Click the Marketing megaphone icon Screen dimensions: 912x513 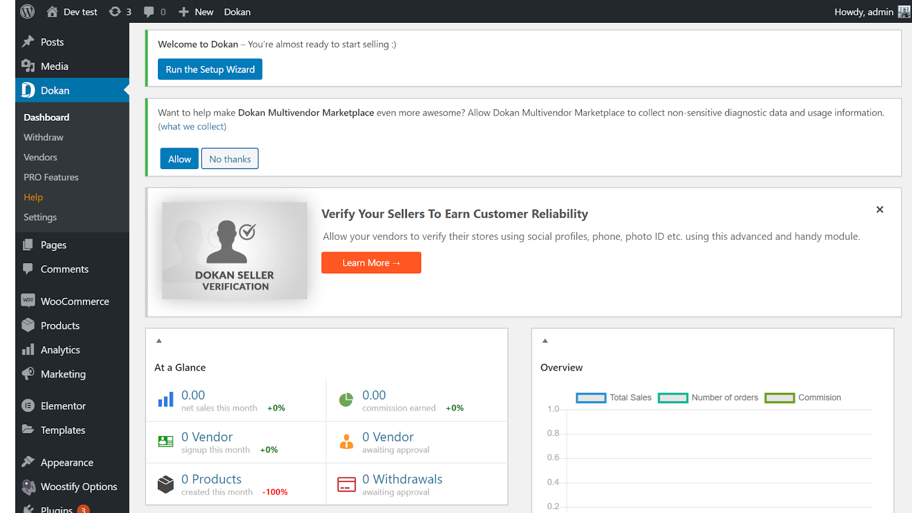pos(28,374)
